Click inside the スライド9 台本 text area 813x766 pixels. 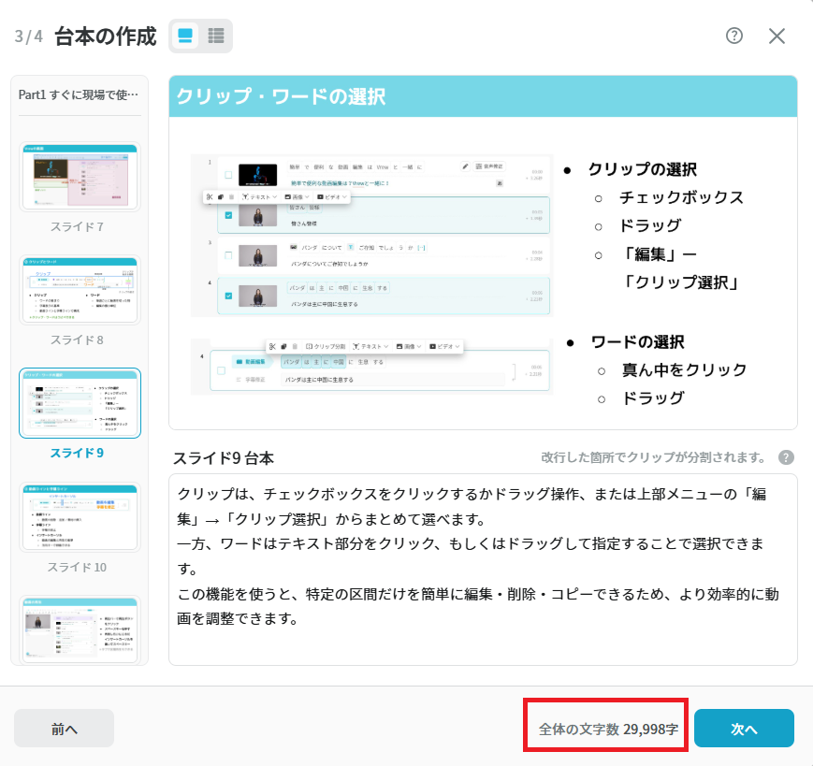pyautogui.click(x=483, y=570)
